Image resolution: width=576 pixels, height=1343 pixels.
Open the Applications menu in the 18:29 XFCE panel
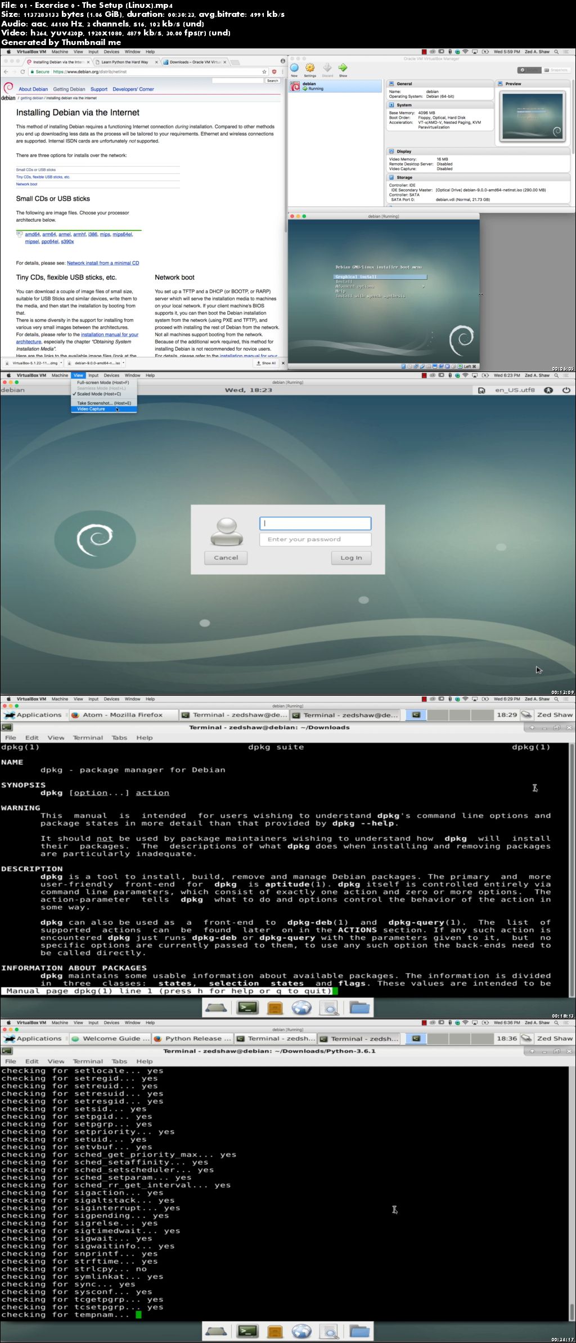pyautogui.click(x=33, y=715)
